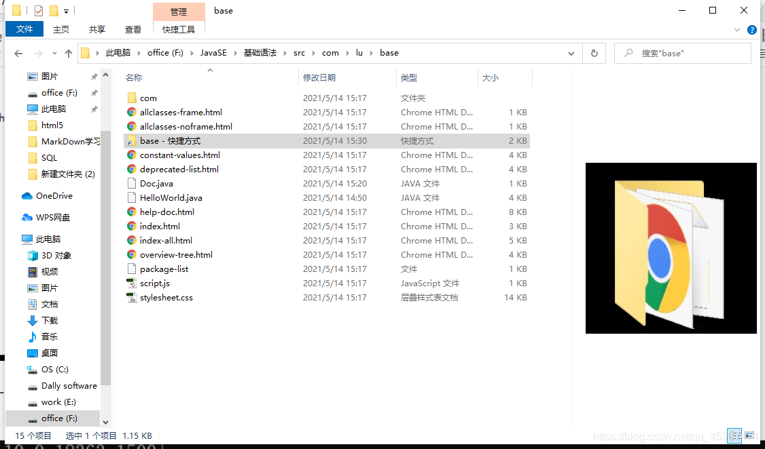Enable details view from status bar
Screen dimensions: 765x449
734,435
